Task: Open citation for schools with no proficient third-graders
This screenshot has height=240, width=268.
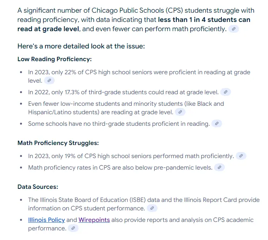Action: coord(217,123)
